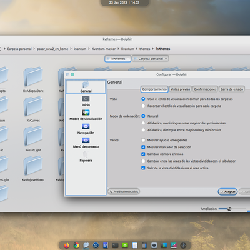Viewport: 250px width, 250px height.
Task: Click the date and time widget at top
Action: 124,2
